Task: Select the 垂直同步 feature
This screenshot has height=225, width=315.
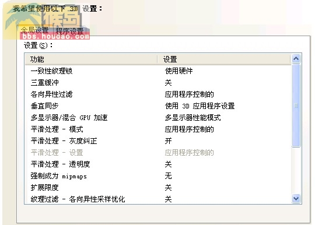Action: (157, 106)
